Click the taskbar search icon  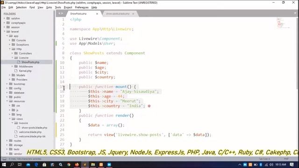click(x=12, y=165)
